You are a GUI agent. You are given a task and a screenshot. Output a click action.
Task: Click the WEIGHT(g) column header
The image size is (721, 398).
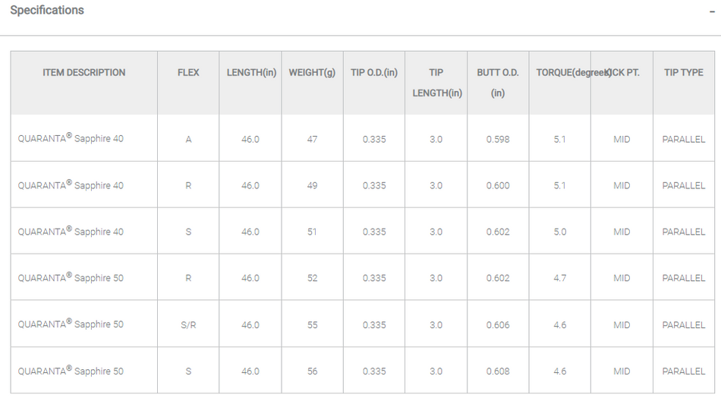312,73
